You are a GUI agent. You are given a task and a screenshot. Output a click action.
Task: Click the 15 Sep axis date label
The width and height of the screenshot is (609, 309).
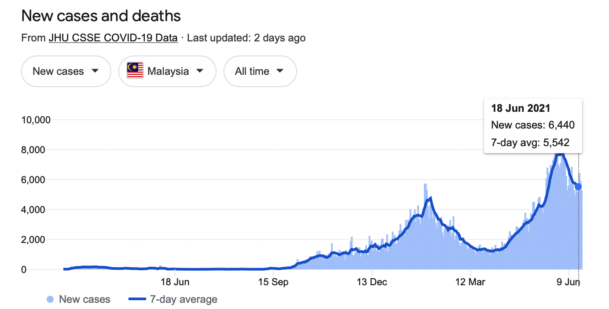[x=273, y=282]
